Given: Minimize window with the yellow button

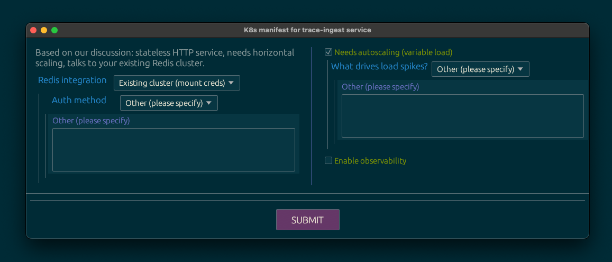Looking at the screenshot, I should pos(44,30).
